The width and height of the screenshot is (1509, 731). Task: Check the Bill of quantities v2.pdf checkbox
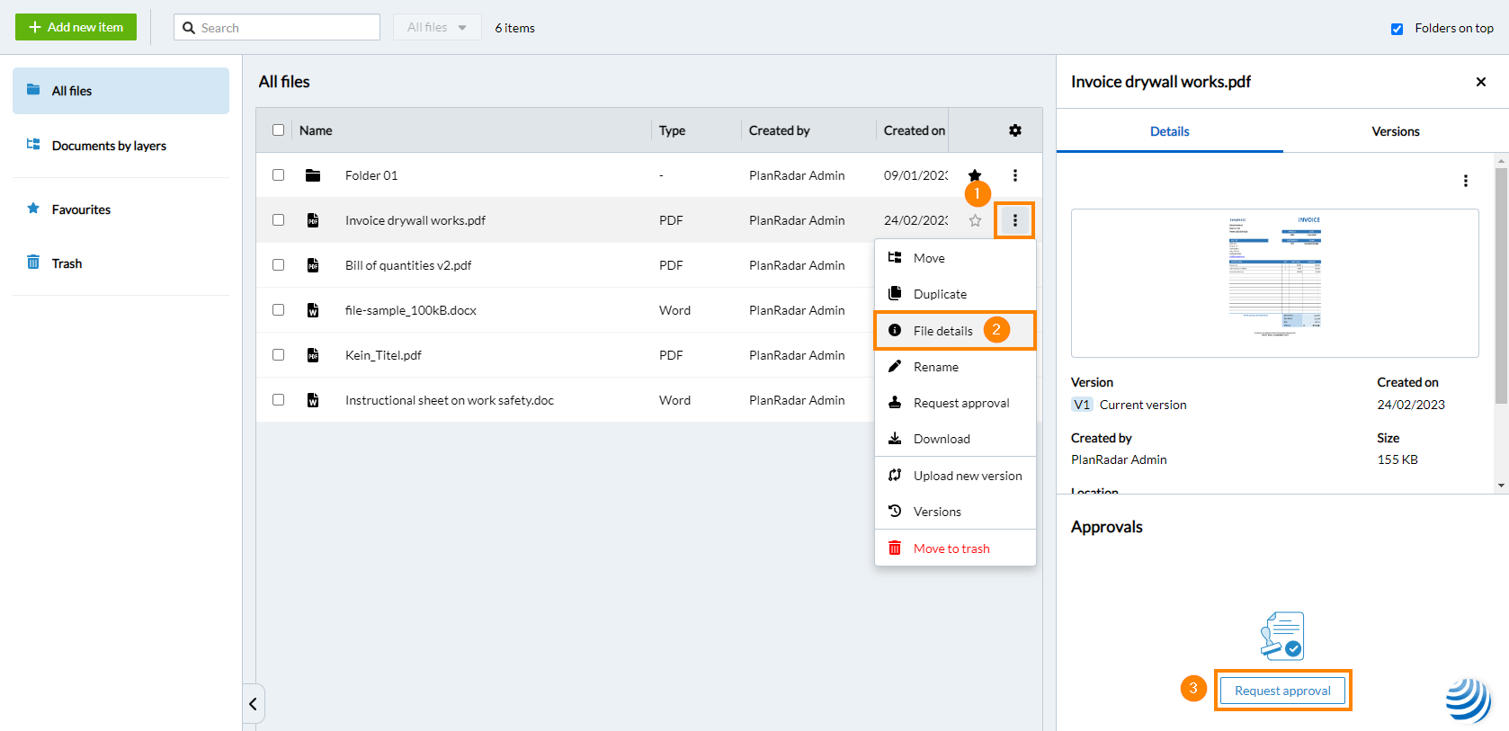tap(279, 265)
